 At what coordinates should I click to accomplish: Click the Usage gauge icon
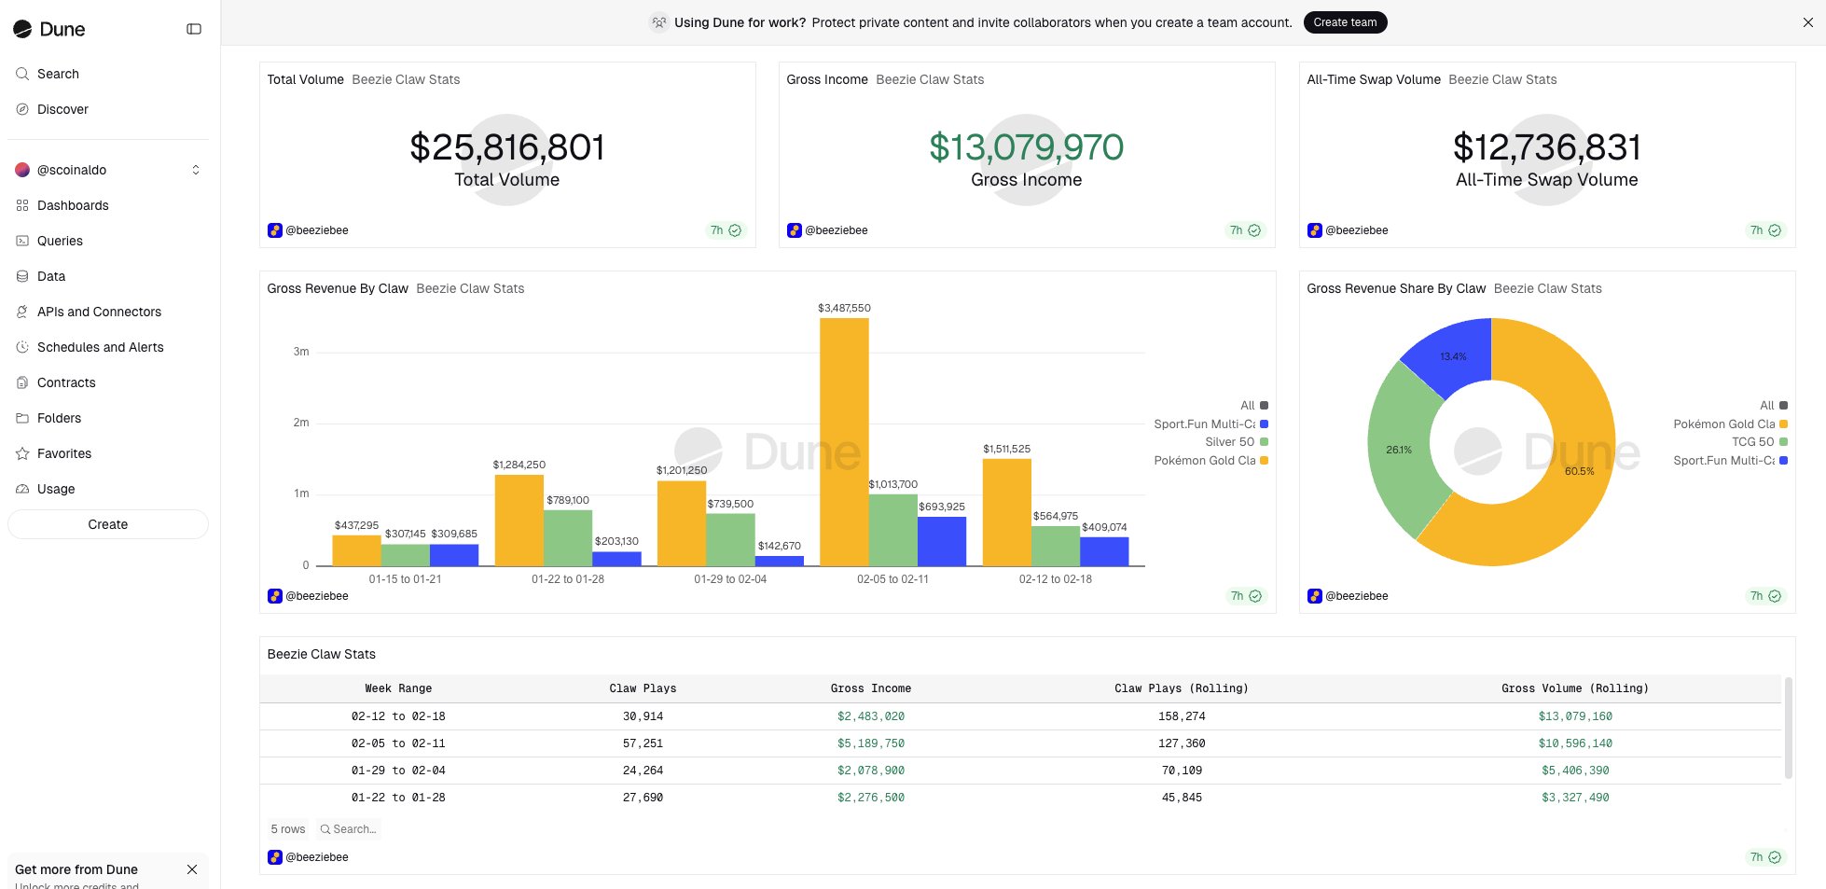point(22,489)
